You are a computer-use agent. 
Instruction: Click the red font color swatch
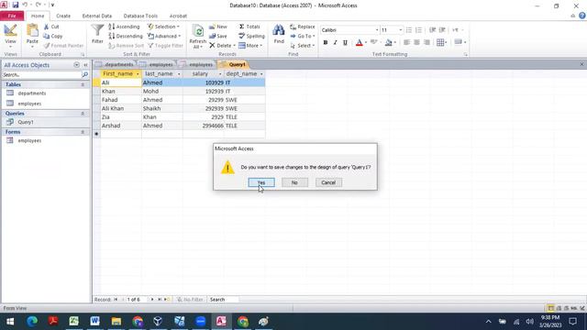pos(359,43)
